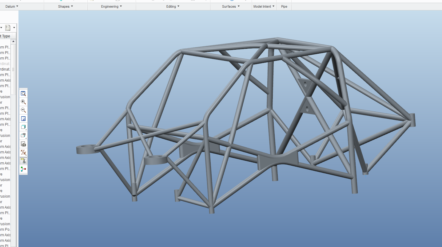Repaint the graphics window
The height and width of the screenshot is (247, 442).
pyautogui.click(x=23, y=118)
